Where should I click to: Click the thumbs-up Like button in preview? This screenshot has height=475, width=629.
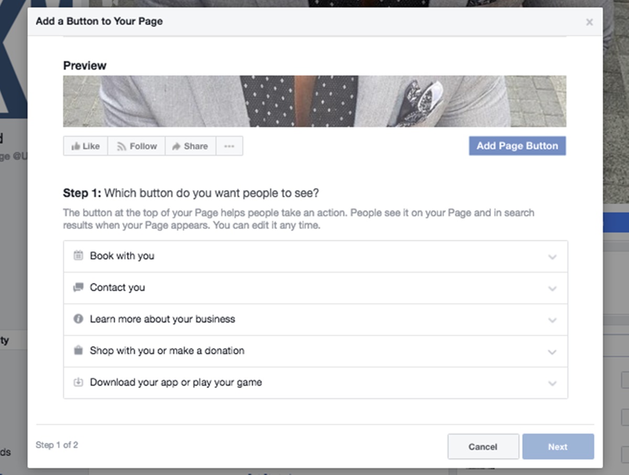coord(85,146)
